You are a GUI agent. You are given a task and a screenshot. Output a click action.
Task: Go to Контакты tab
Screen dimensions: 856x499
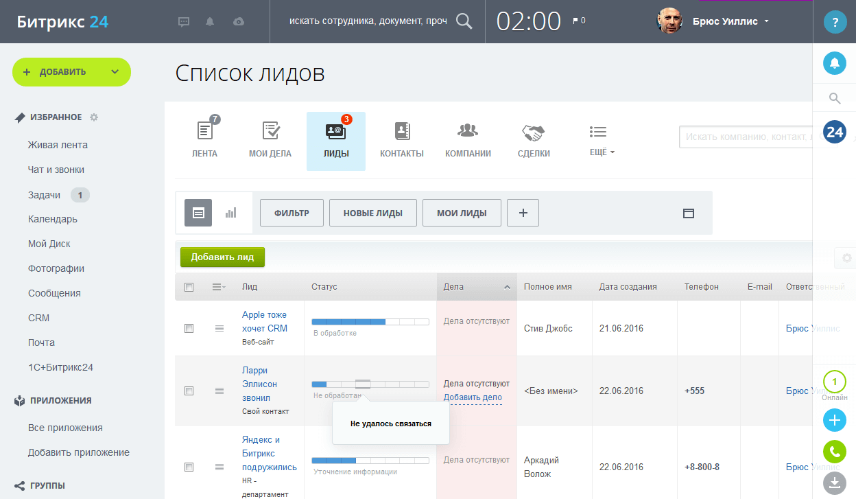point(402,141)
